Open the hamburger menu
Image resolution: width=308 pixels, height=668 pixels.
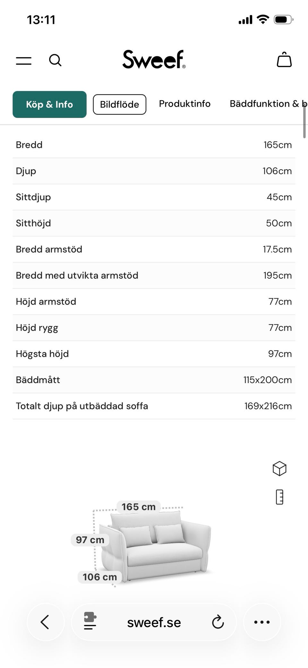[x=24, y=60]
